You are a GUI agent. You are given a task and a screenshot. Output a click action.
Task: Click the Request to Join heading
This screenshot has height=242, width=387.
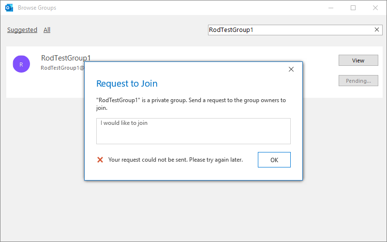point(127,83)
